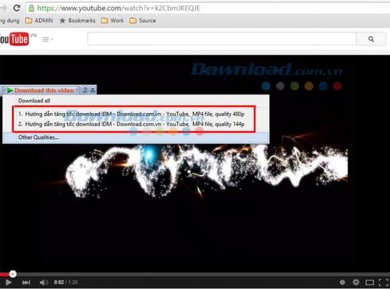The width and height of the screenshot is (390, 289).
Task: Open the player settings gear
Action: coord(356,282)
